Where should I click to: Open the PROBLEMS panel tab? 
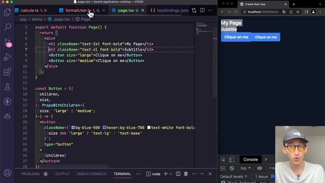pyautogui.click(x=30, y=174)
